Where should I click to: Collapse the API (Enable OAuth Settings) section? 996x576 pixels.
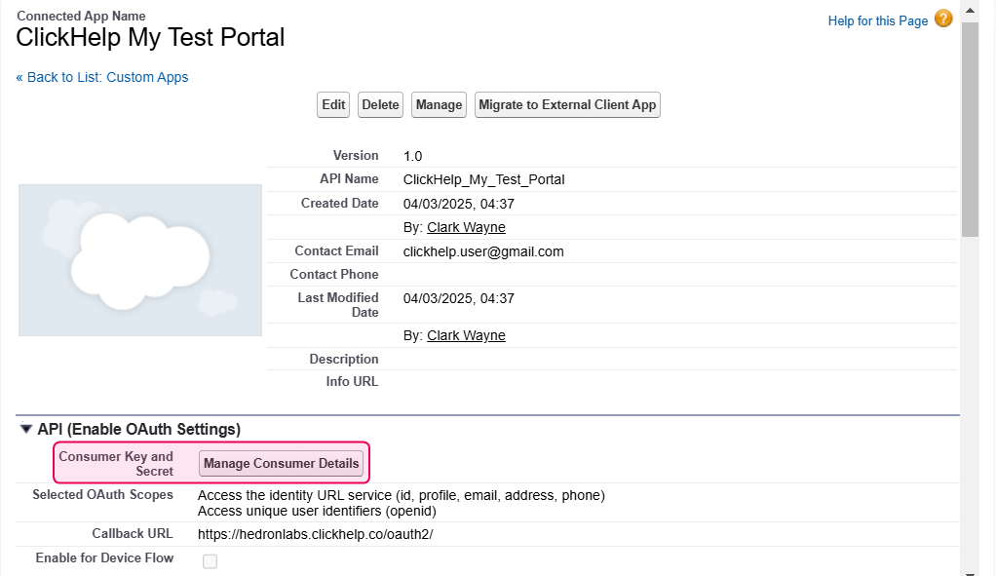click(x=26, y=429)
